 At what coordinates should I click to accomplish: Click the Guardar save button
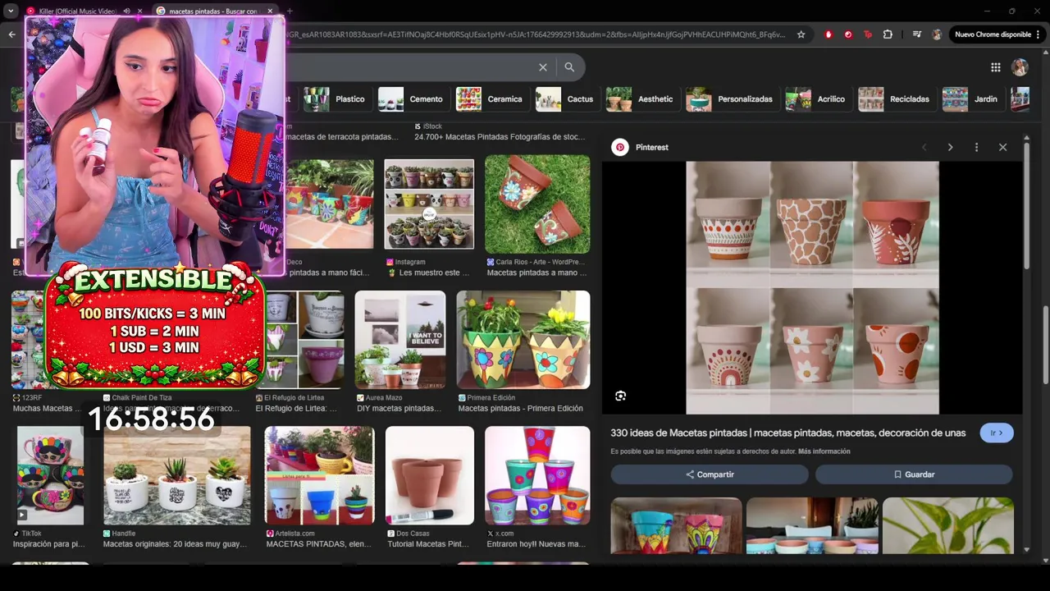(x=914, y=474)
